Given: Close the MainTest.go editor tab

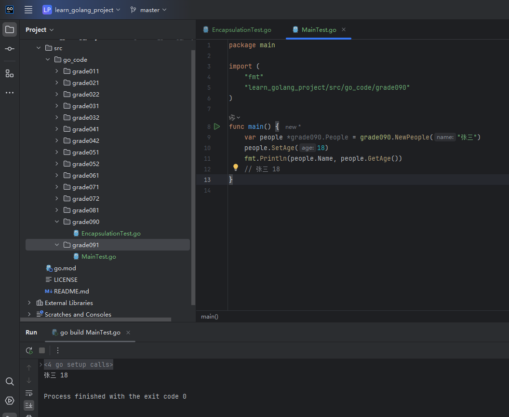Looking at the screenshot, I should click(344, 29).
